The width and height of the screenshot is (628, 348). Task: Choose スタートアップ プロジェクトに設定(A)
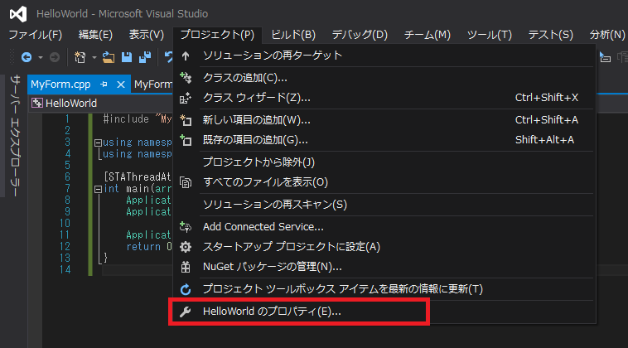click(x=384, y=247)
